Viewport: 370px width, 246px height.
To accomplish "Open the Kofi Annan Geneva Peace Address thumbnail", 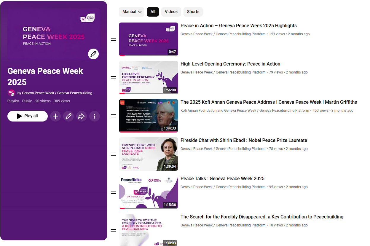I will pos(149,116).
